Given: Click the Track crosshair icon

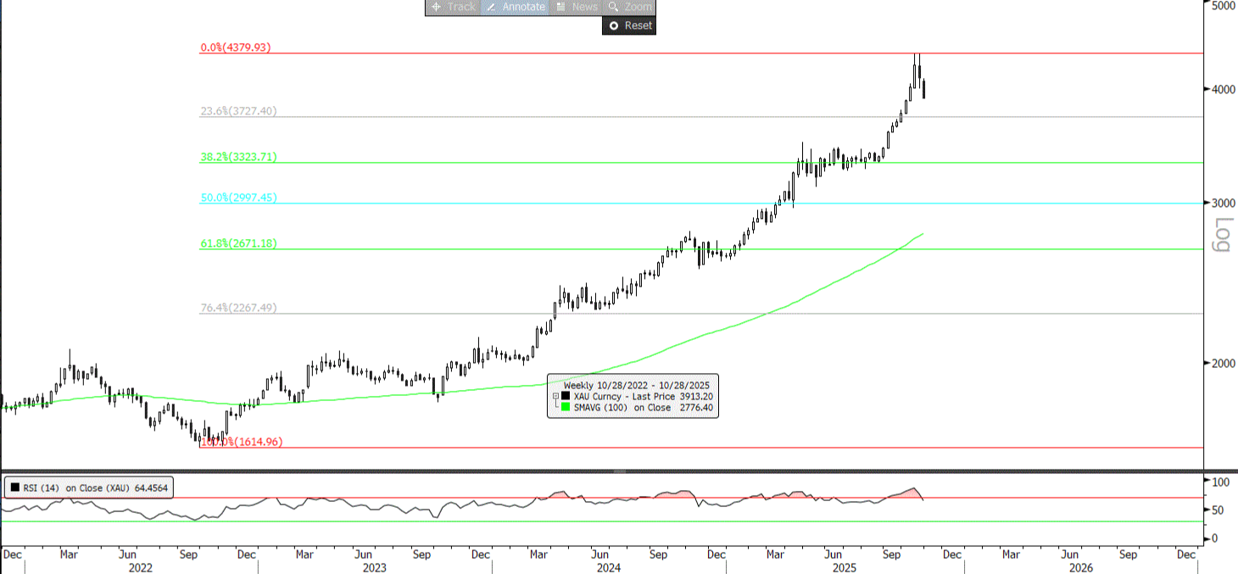Looking at the screenshot, I should coord(435,7).
